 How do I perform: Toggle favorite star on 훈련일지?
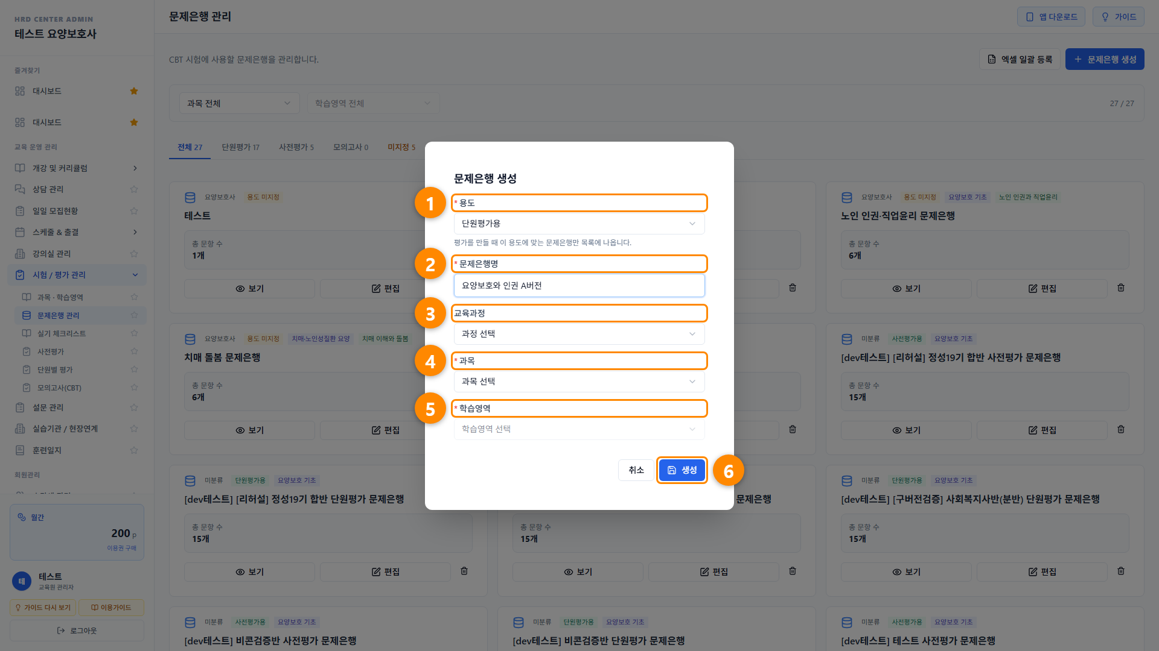click(134, 450)
